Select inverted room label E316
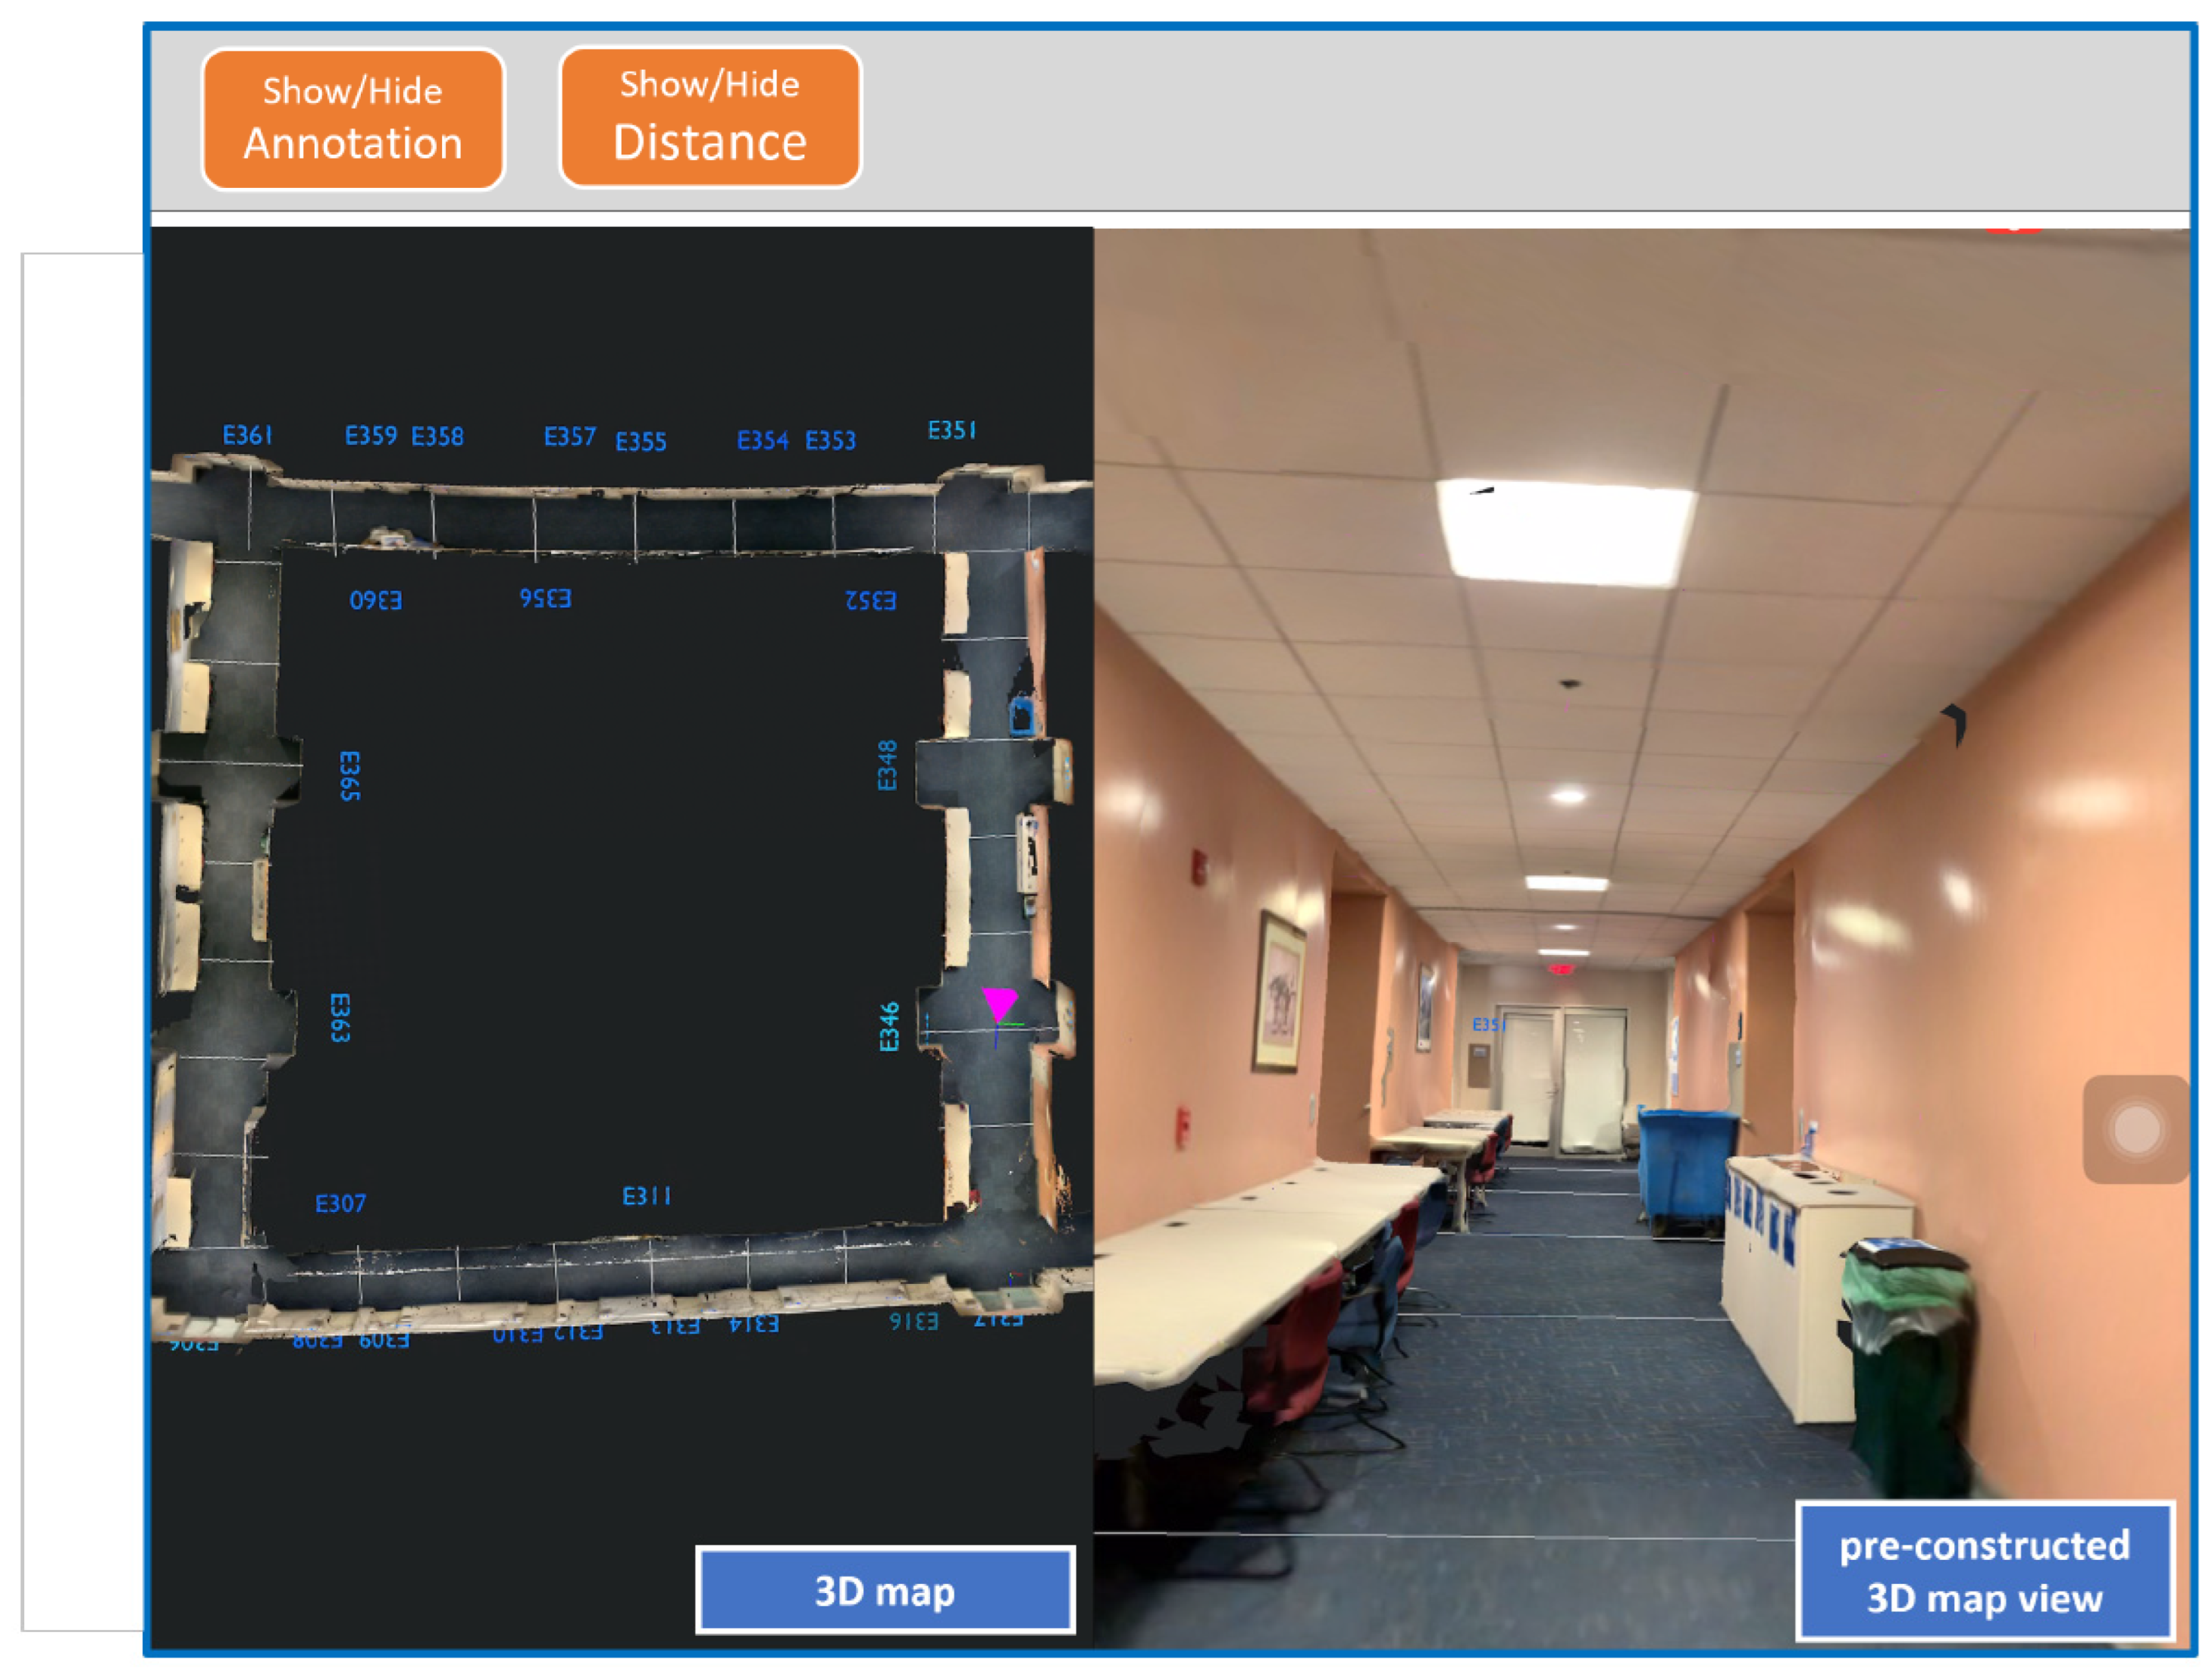 point(914,1322)
